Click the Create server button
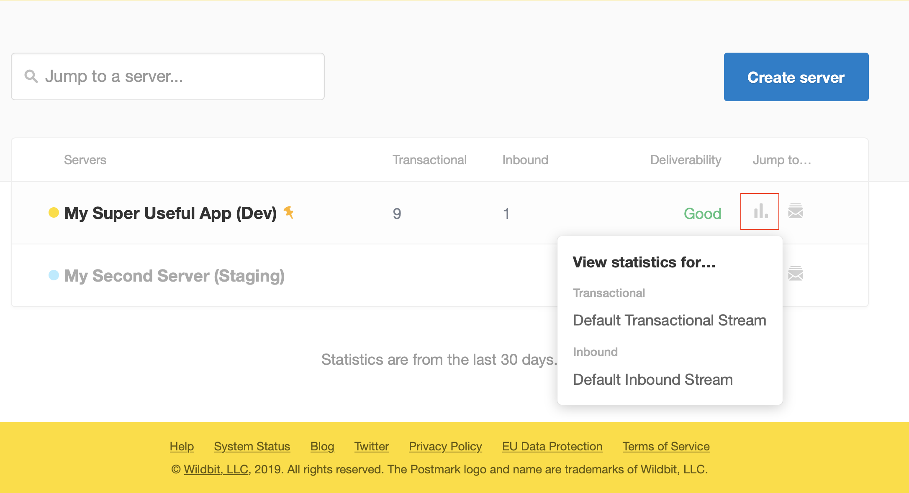 (796, 77)
